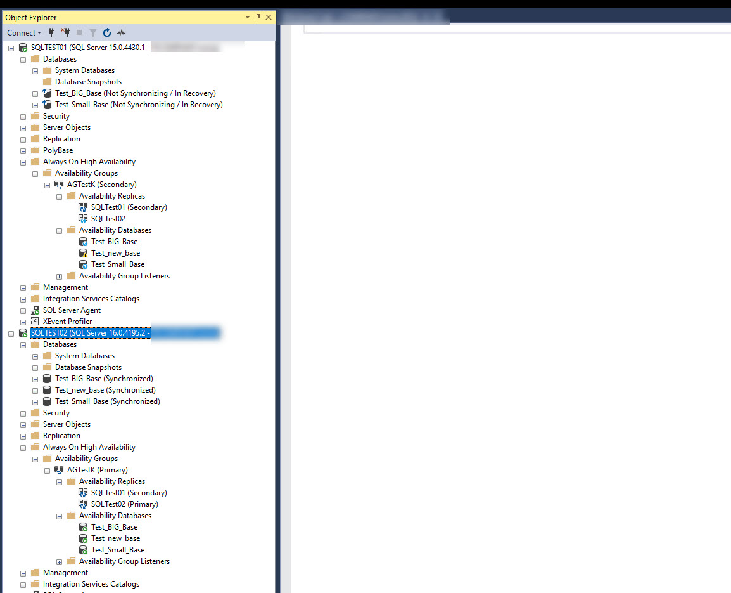Click the PolyBase folder icon
Screen dimensions: 731x593
pyautogui.click(x=35, y=150)
